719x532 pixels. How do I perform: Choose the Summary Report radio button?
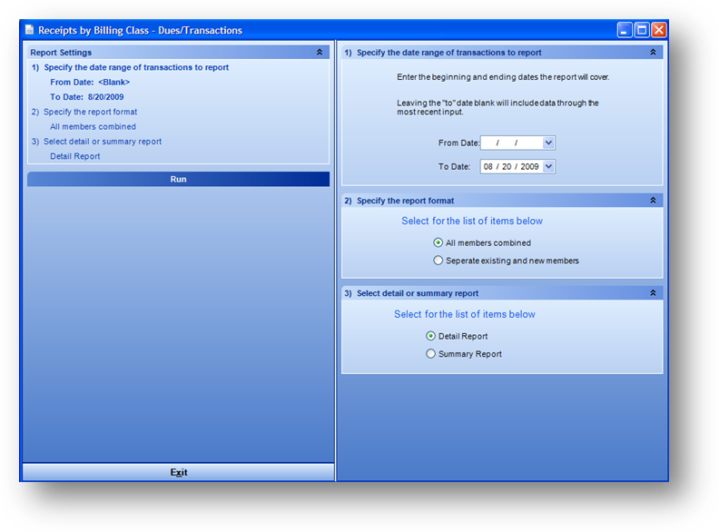(x=430, y=354)
